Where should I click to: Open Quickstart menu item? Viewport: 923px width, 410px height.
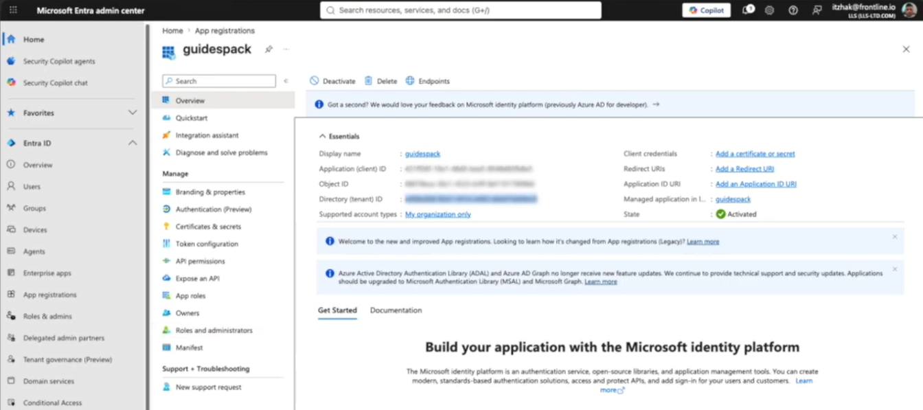point(191,118)
